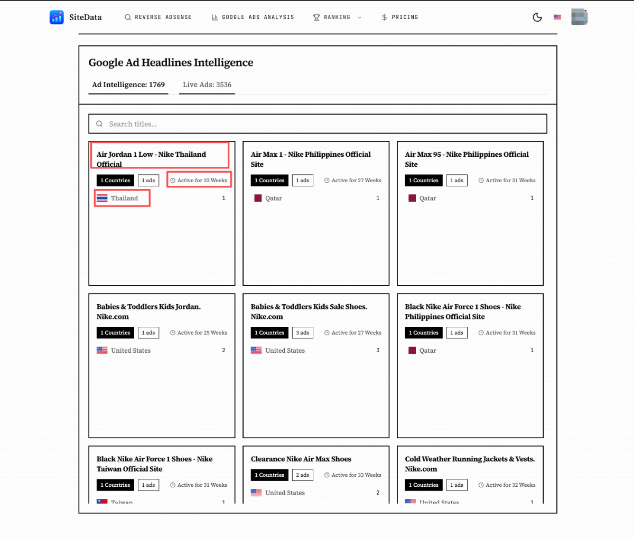Click 1 Countries badge on Air Max 95 card

click(x=424, y=181)
